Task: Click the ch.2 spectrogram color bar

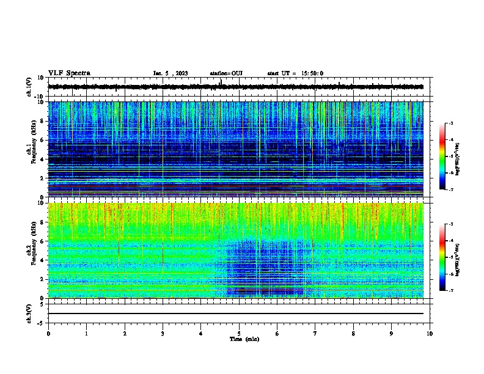Action: tap(442, 257)
